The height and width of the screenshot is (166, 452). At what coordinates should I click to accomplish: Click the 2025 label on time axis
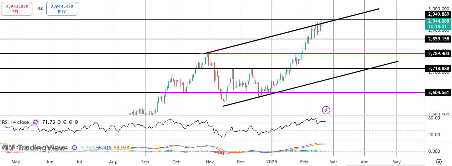click(x=272, y=162)
